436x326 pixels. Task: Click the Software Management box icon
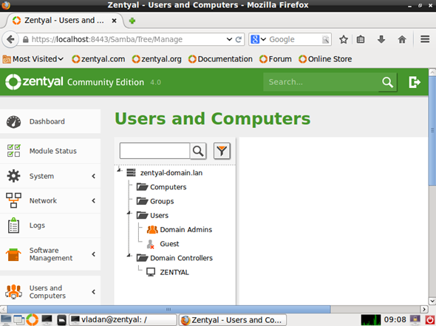pyautogui.click(x=13, y=254)
